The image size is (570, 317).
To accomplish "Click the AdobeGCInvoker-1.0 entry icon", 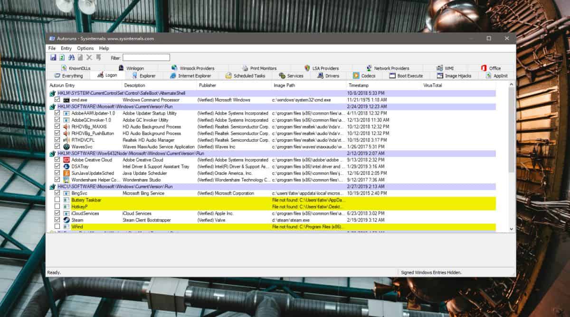I will click(x=66, y=120).
